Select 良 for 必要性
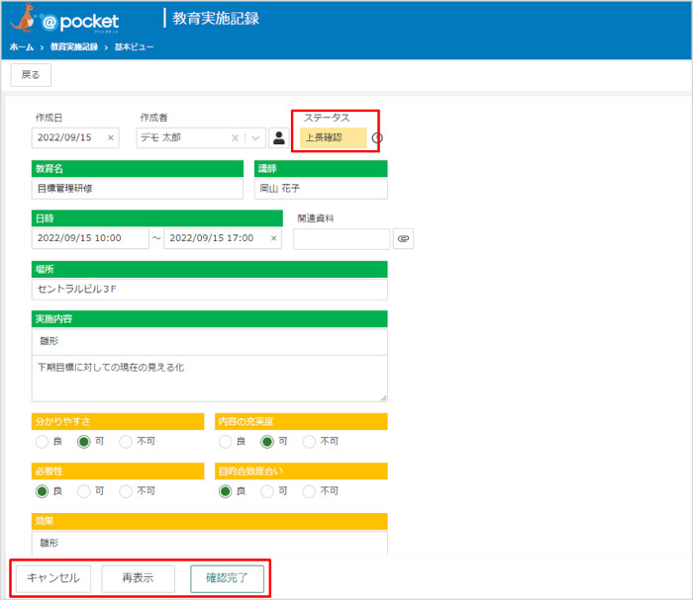This screenshot has height=600, width=693. point(42,491)
